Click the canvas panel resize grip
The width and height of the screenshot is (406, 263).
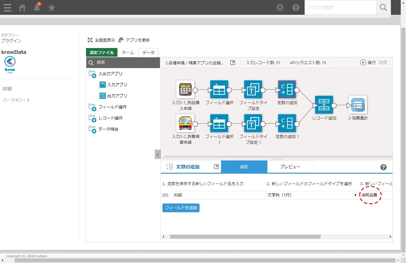277,159
